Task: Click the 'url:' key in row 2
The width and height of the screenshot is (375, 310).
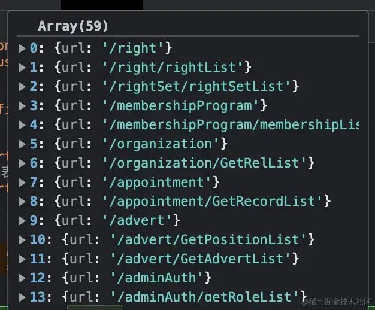Action: tap(77, 87)
